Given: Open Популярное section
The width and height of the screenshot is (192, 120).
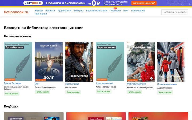Looking at the screenshot, I should (x=138, y=10).
